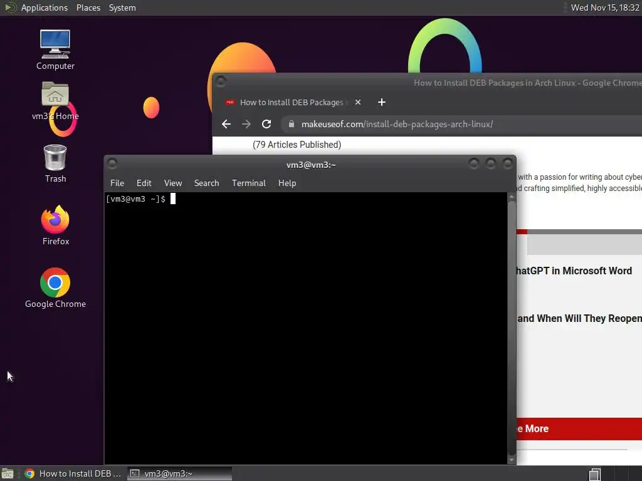This screenshot has width=642, height=481.
Task: Open the terminal Search menu
Action: 206,183
